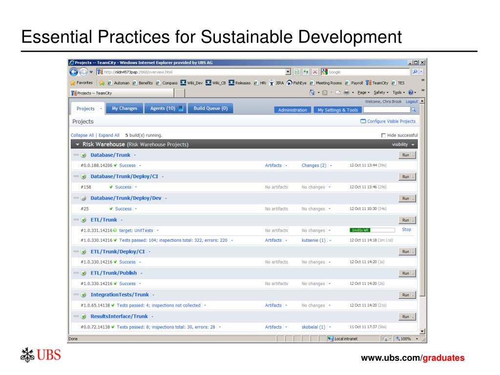500x375 pixels.
Task: Open the IE Tools menu
Action: (398, 92)
